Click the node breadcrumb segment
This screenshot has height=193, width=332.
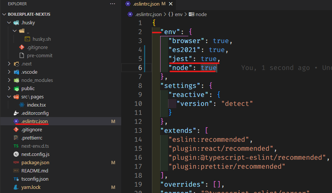[200, 14]
